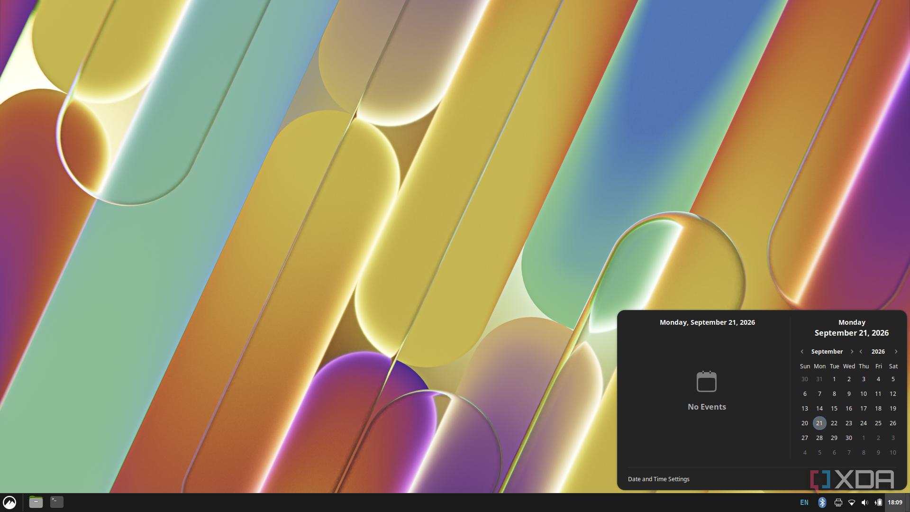Select day 11 in the calendar
The image size is (910, 512).
coord(878,394)
